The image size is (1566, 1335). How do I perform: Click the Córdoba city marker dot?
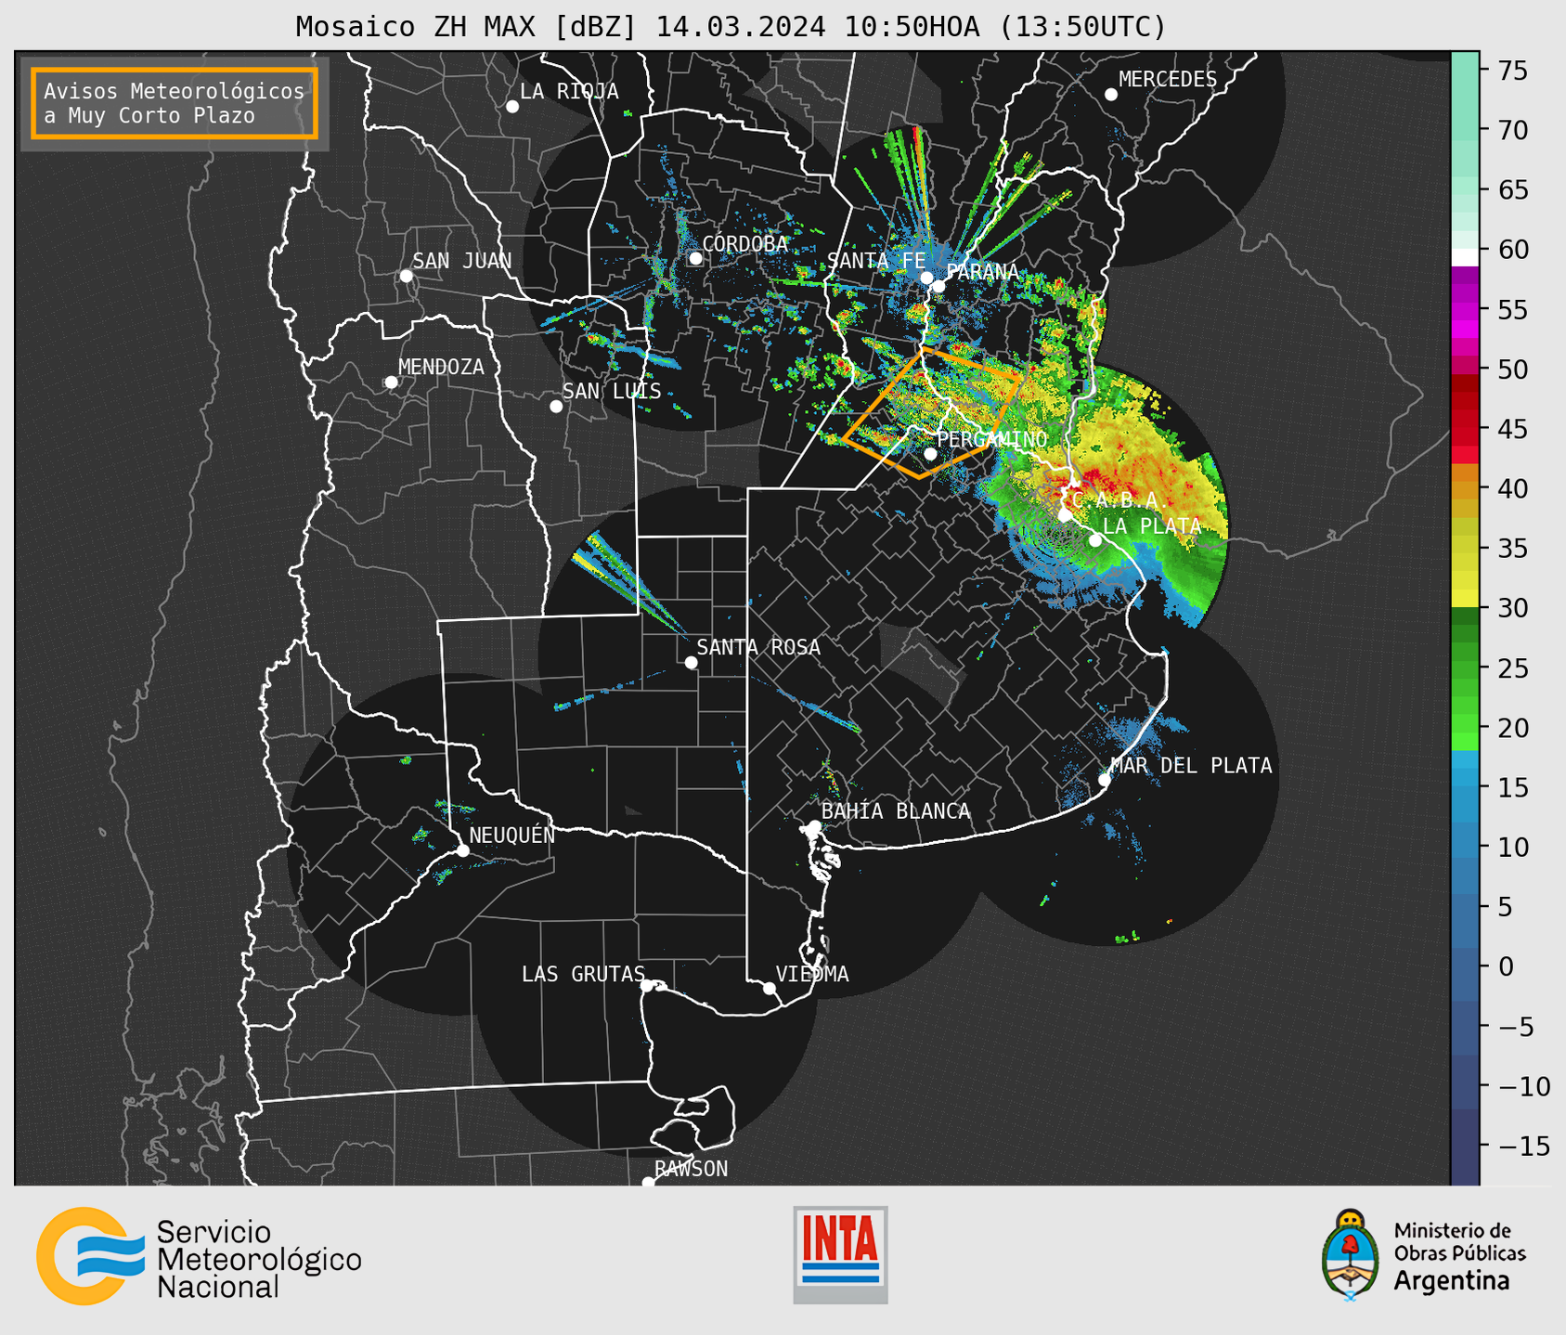(x=695, y=258)
